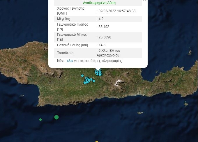Click the yellow earthquake marker at bottom edge
Viewport: 198px width, 142px height.
97,141
